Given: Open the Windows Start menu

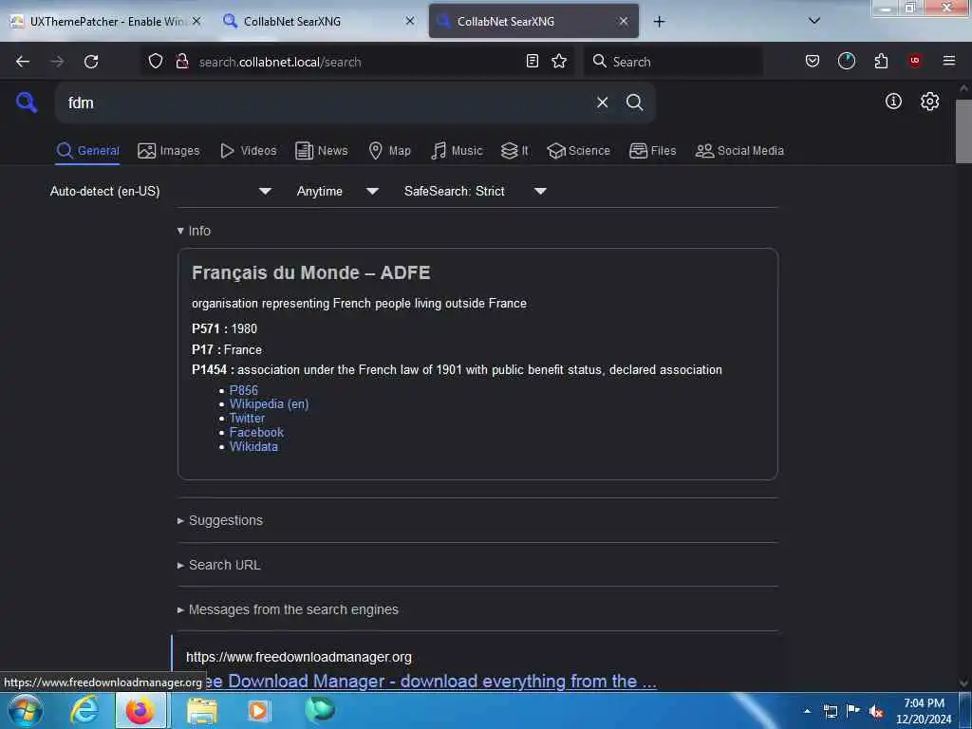Looking at the screenshot, I should [26, 711].
